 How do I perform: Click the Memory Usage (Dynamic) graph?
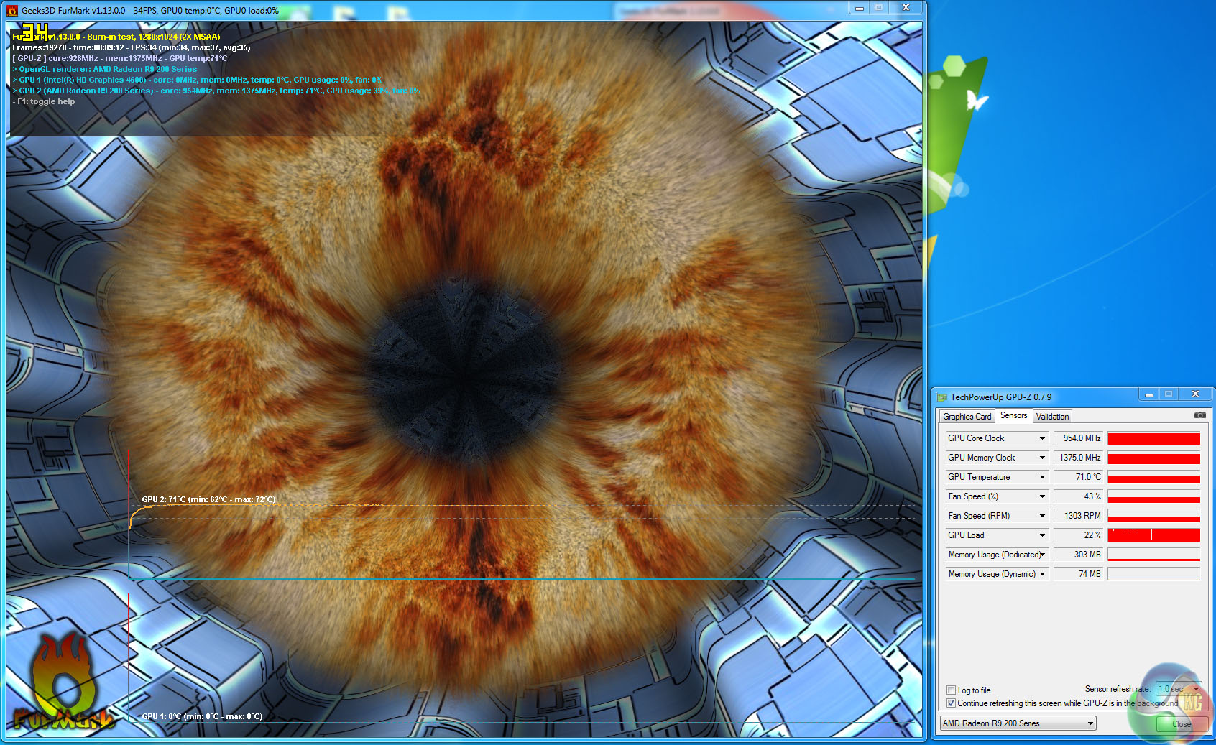point(1153,574)
